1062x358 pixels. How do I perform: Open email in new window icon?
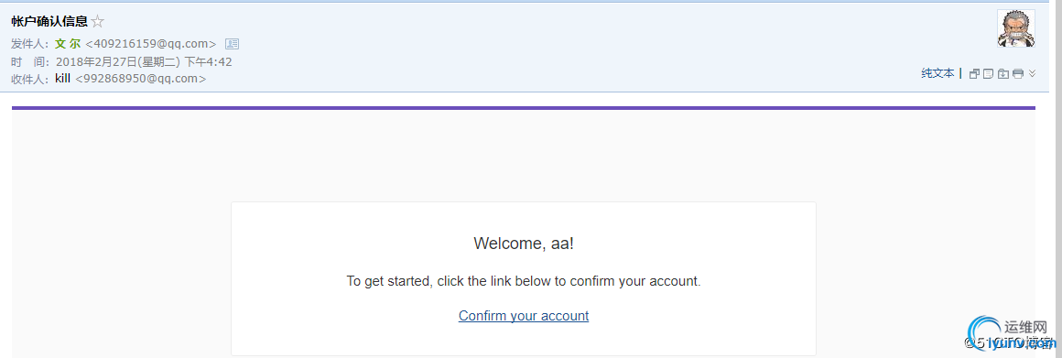coord(975,74)
